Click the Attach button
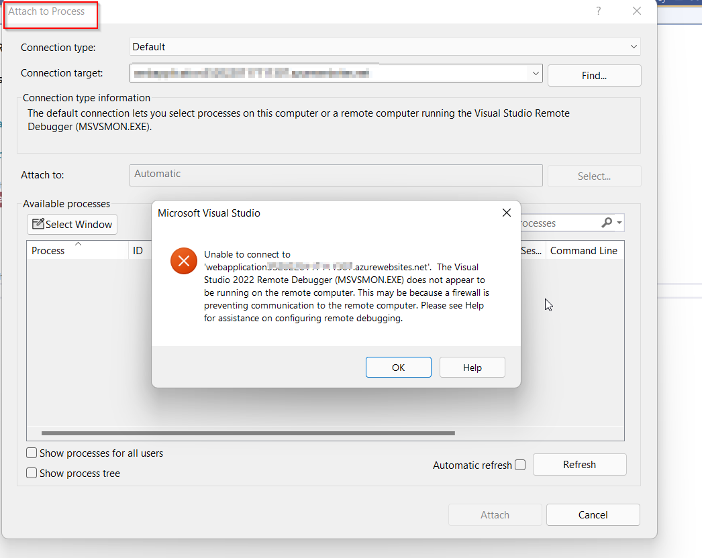702x558 pixels. coord(495,514)
